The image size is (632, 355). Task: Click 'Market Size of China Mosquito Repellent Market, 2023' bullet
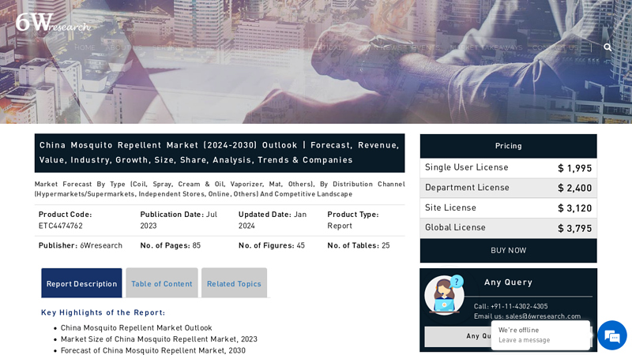pyautogui.click(x=159, y=339)
